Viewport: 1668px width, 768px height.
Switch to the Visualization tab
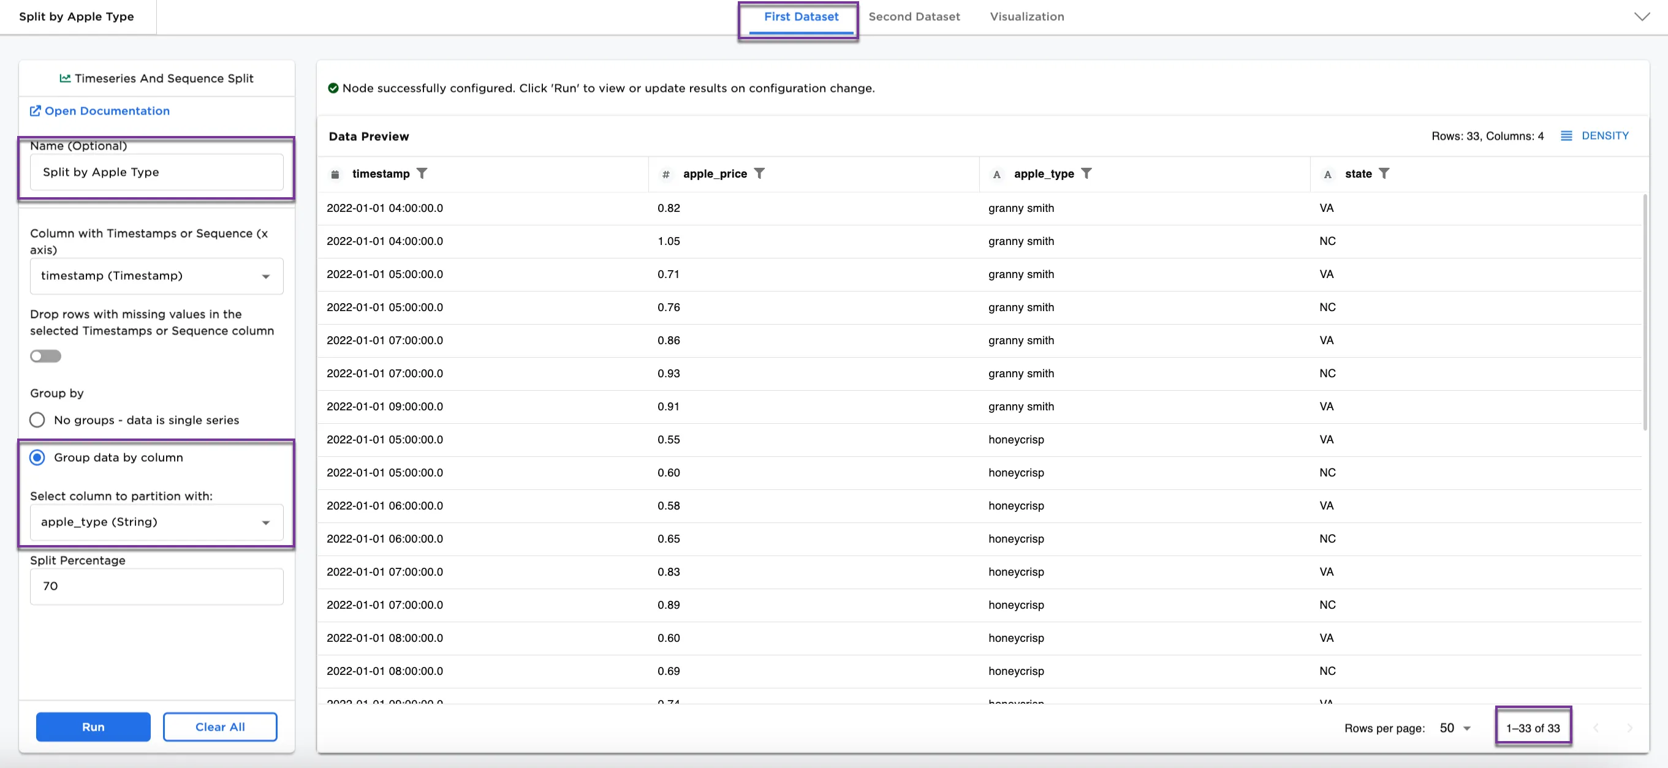coord(1026,17)
